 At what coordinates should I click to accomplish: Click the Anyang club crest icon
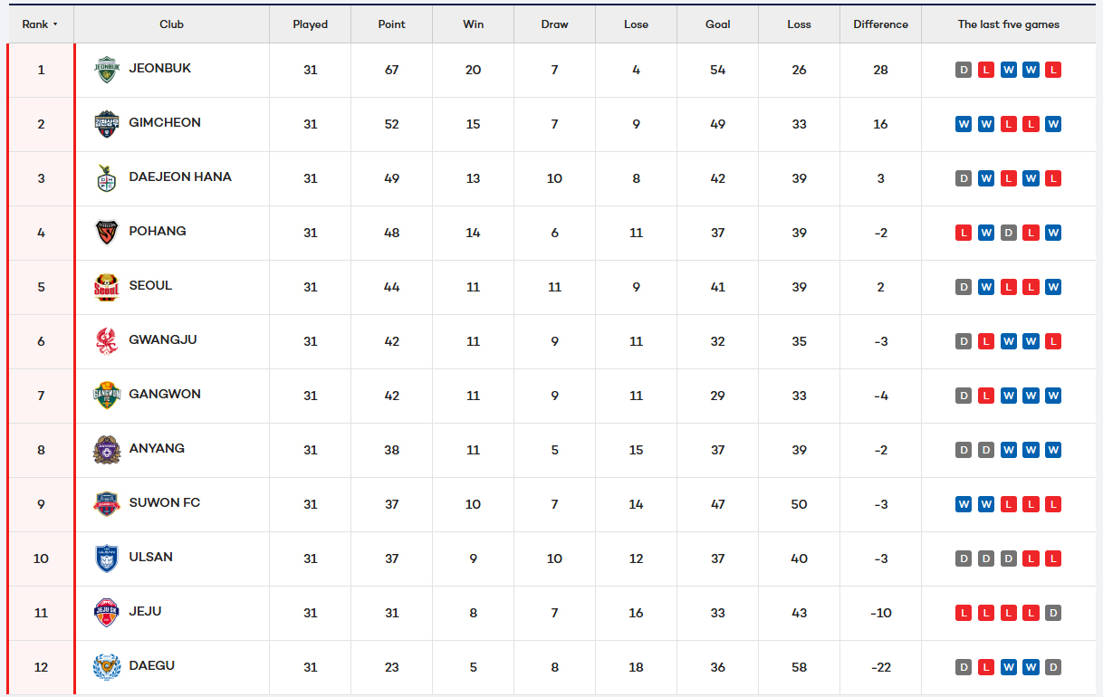click(x=107, y=450)
